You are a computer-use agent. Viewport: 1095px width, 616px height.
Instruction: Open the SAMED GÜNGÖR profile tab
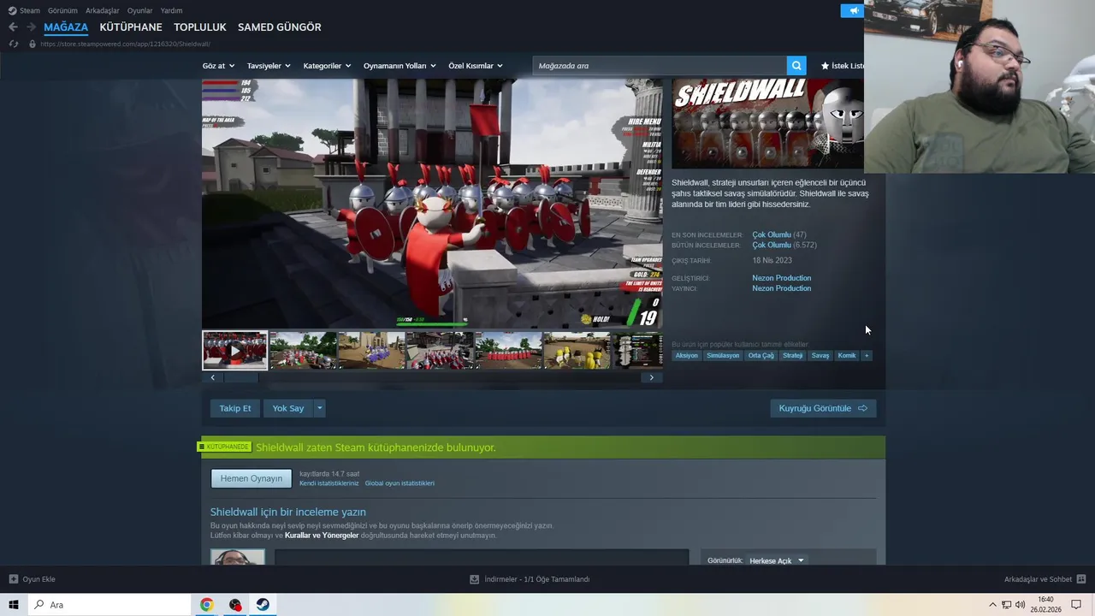280,27
